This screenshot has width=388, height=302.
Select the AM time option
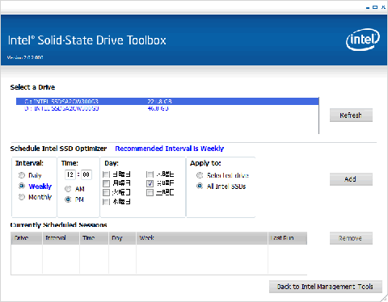pyautogui.click(x=68, y=189)
